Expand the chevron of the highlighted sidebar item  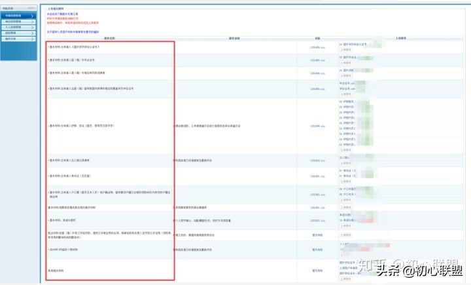coord(33,16)
